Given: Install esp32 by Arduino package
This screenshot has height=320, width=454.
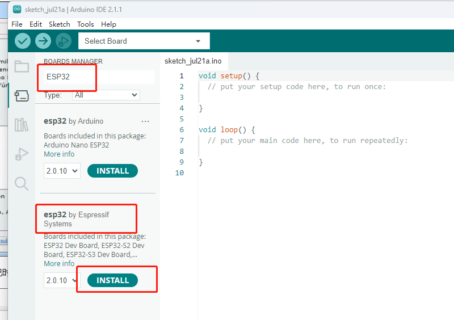Looking at the screenshot, I should (x=112, y=171).
